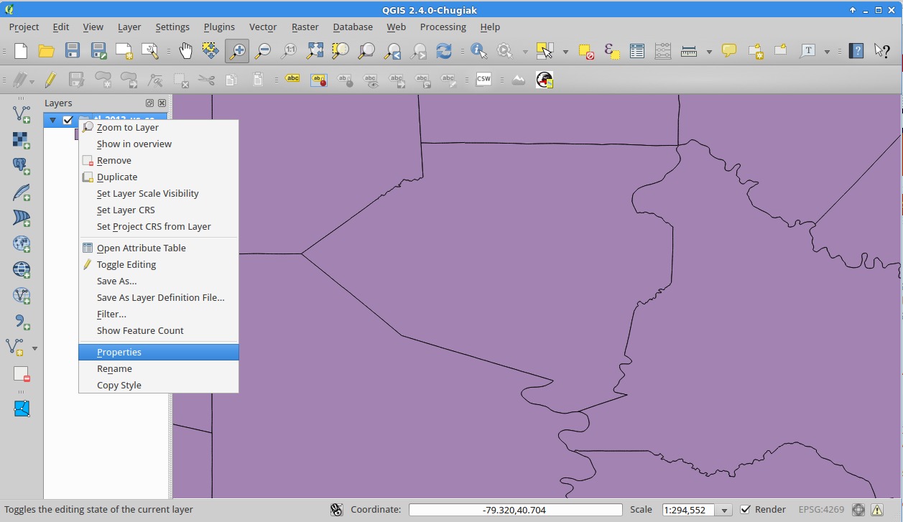Toggle the Render checkbox in status bar
The height and width of the screenshot is (522, 903).
click(746, 510)
